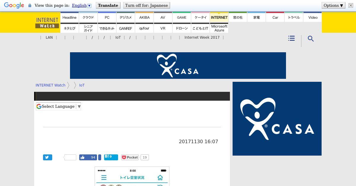Open the ネタとぴ tab
The width and height of the screenshot is (356, 186).
point(69,28)
